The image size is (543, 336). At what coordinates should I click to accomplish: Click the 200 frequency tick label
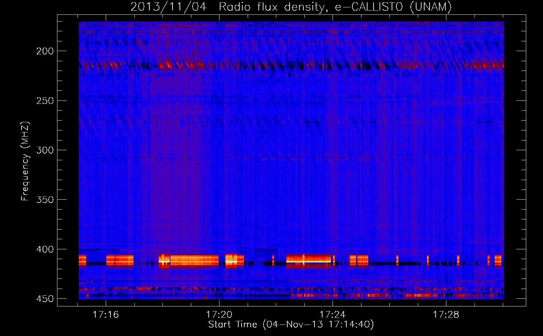pos(45,51)
